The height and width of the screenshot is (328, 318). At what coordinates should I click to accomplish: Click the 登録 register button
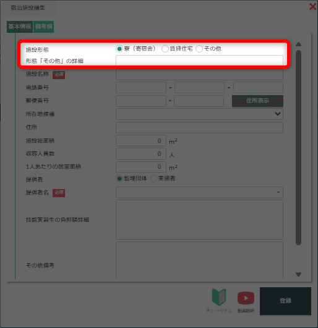point(285,301)
